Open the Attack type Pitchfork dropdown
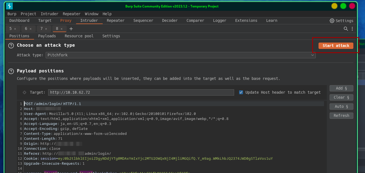This screenshot has height=173, width=365. click(x=181, y=55)
